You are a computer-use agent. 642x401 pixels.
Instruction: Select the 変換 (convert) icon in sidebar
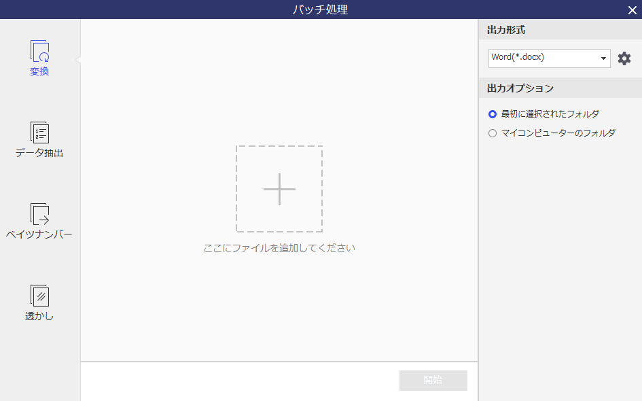39,51
